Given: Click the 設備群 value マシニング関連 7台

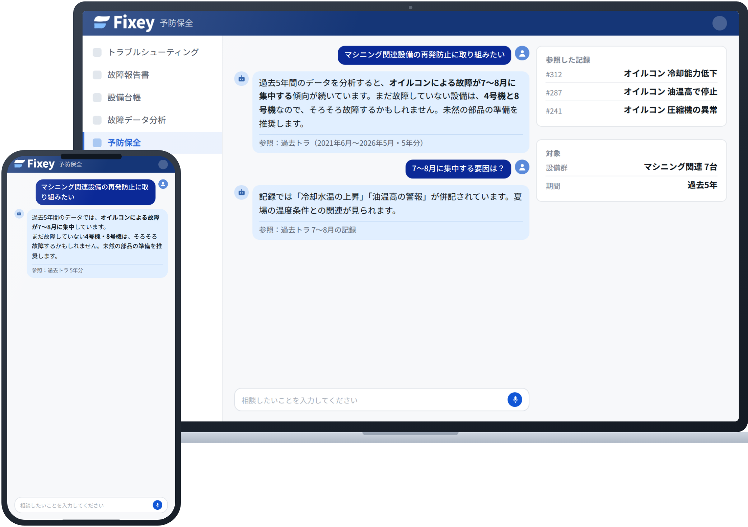Looking at the screenshot, I should (680, 167).
